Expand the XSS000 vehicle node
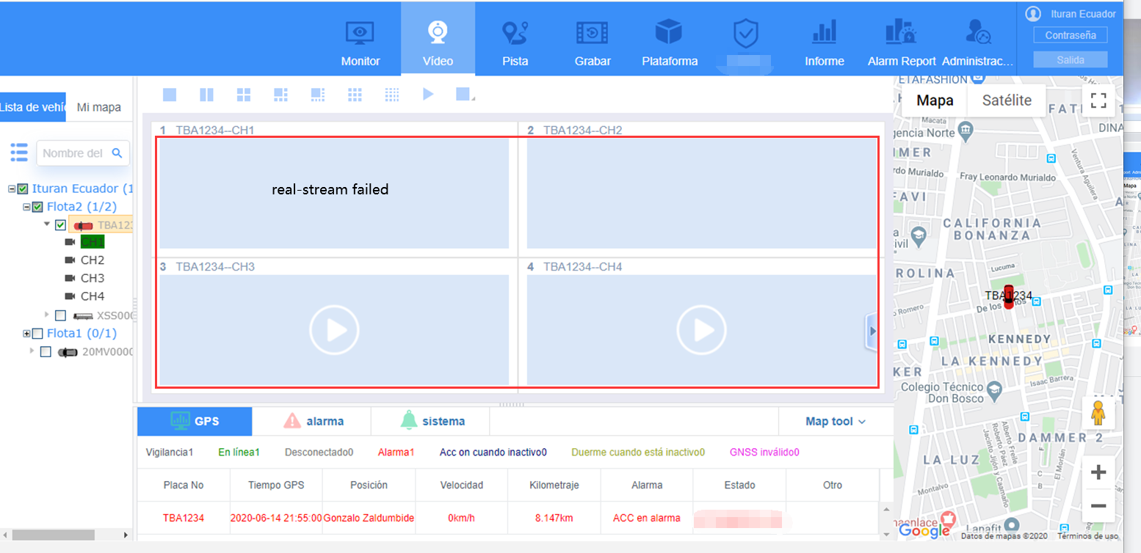The height and width of the screenshot is (553, 1141). point(47,315)
